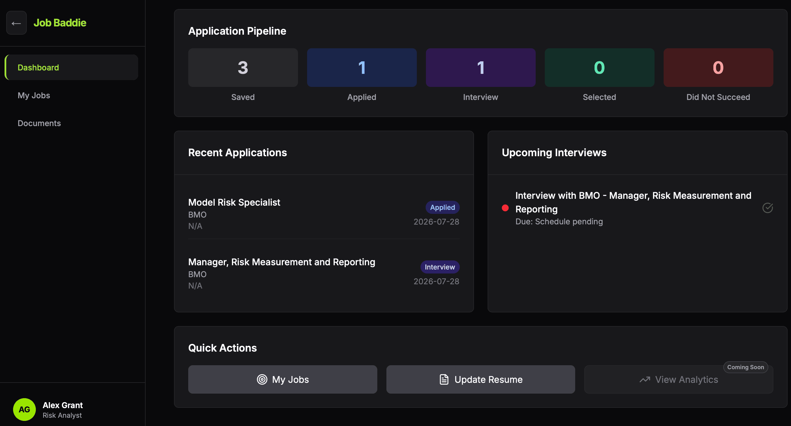791x426 pixels.
Task: Open the Selected pipeline card showing 0
Action: point(599,68)
